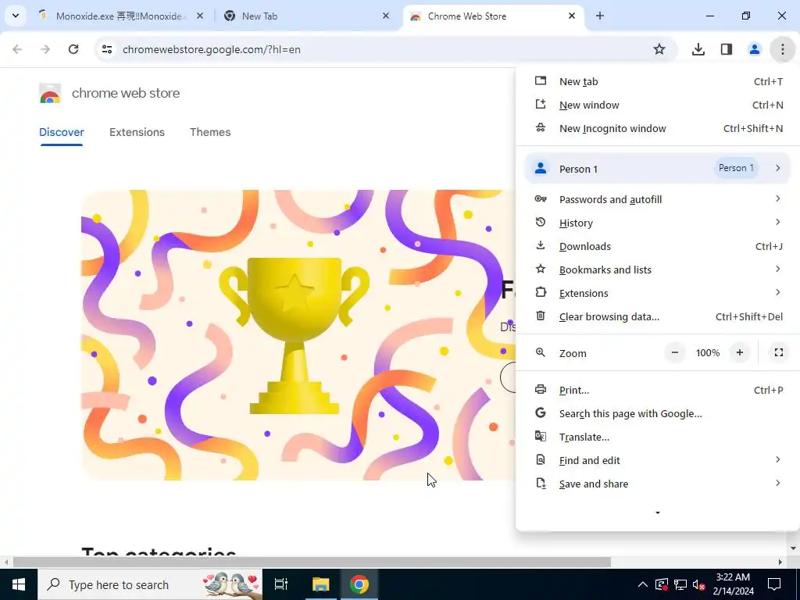Image resolution: width=800 pixels, height=600 pixels.
Task: Open site information icon in address bar
Action: point(107,49)
